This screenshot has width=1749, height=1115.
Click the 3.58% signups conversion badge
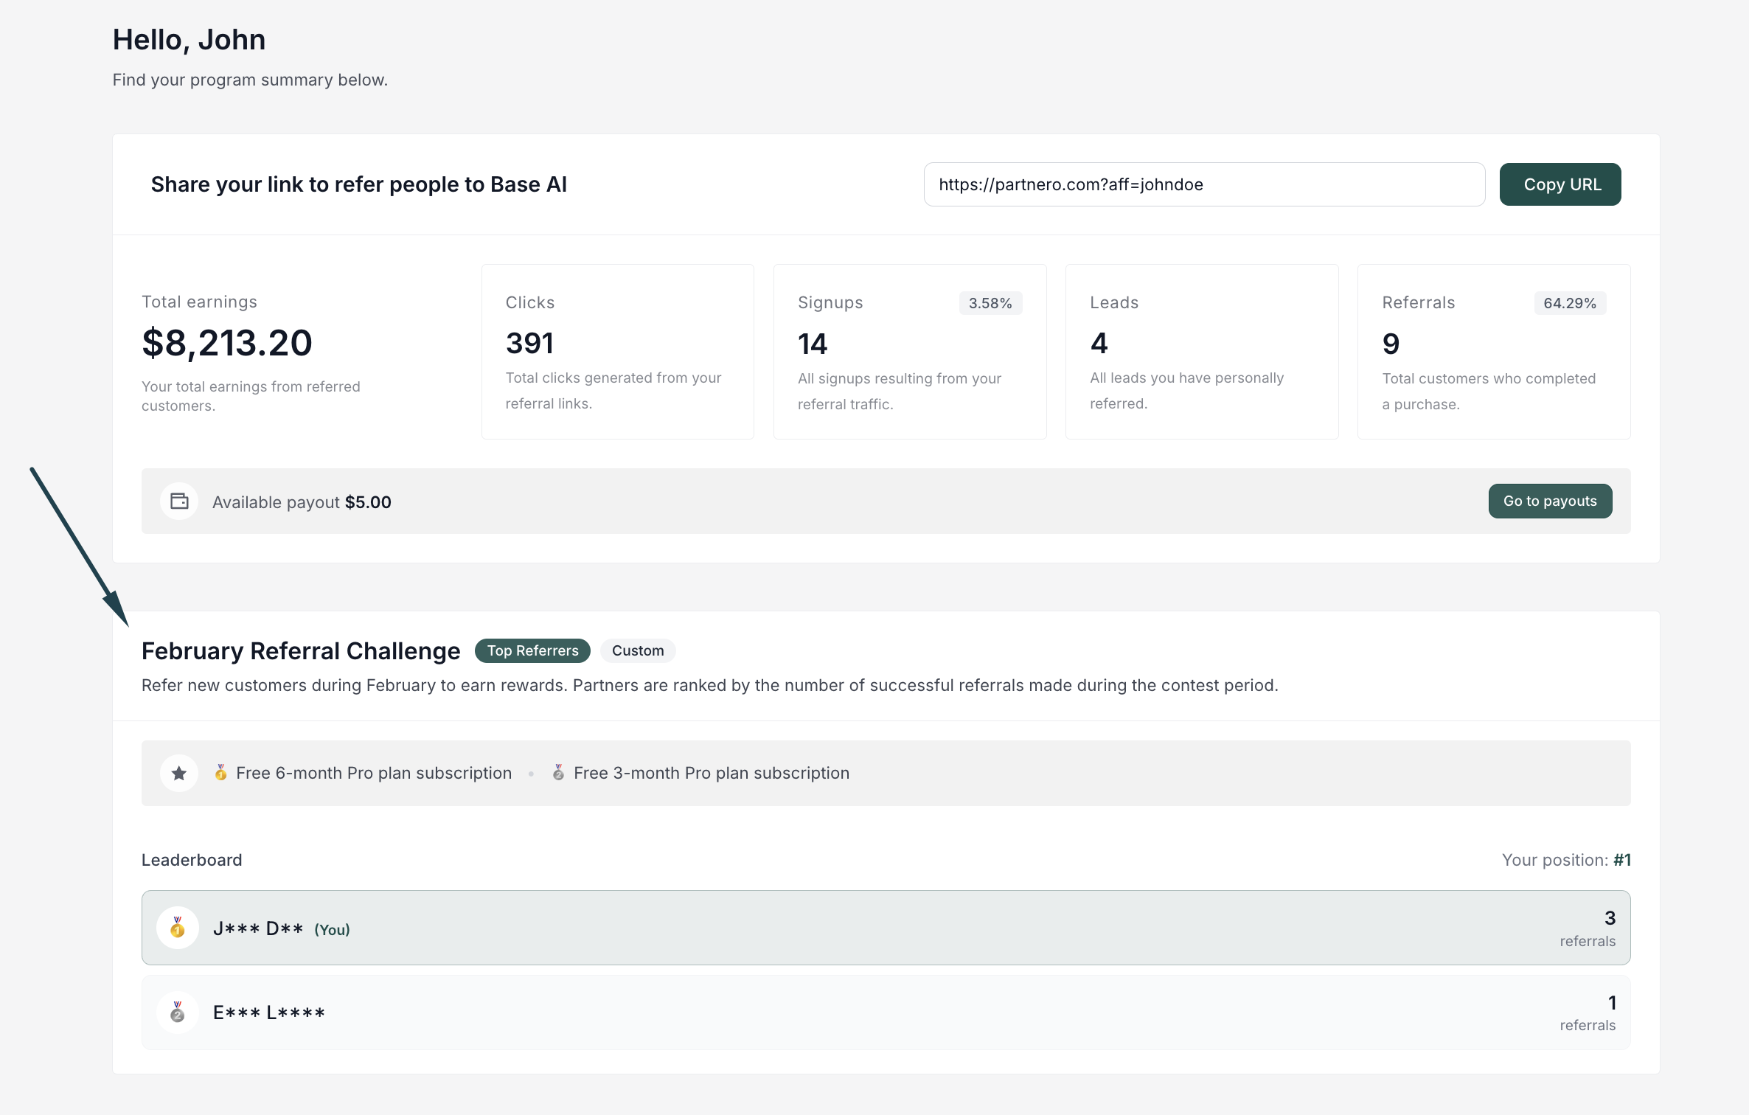(990, 303)
